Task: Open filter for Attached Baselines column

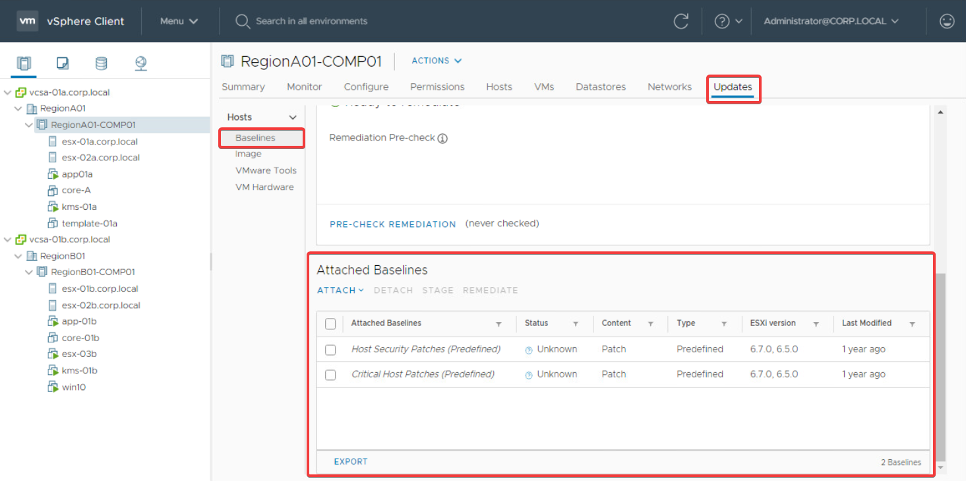Action: tap(498, 324)
